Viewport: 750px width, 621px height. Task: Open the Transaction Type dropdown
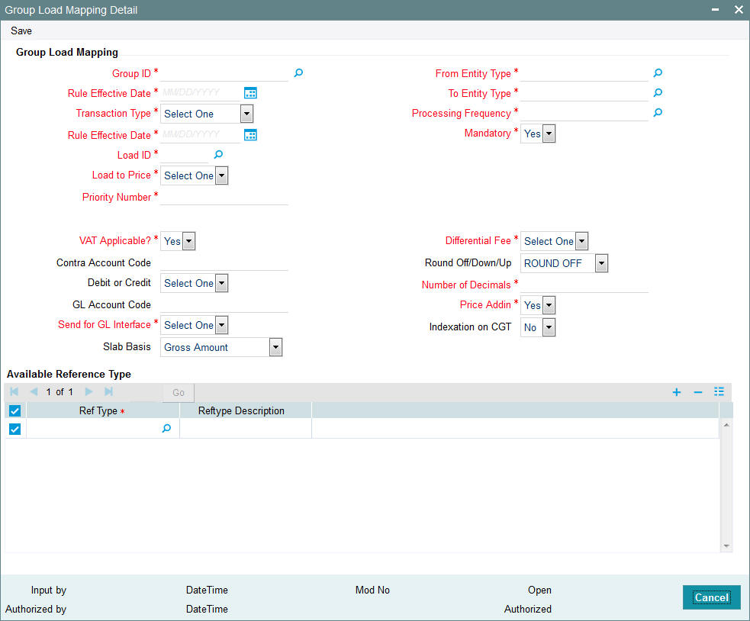click(x=246, y=113)
